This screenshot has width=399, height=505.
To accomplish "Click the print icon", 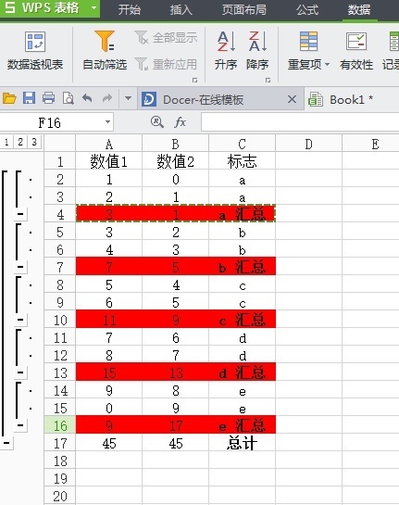I will [48, 98].
